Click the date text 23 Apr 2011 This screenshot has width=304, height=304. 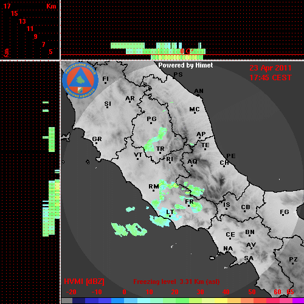tap(271, 68)
